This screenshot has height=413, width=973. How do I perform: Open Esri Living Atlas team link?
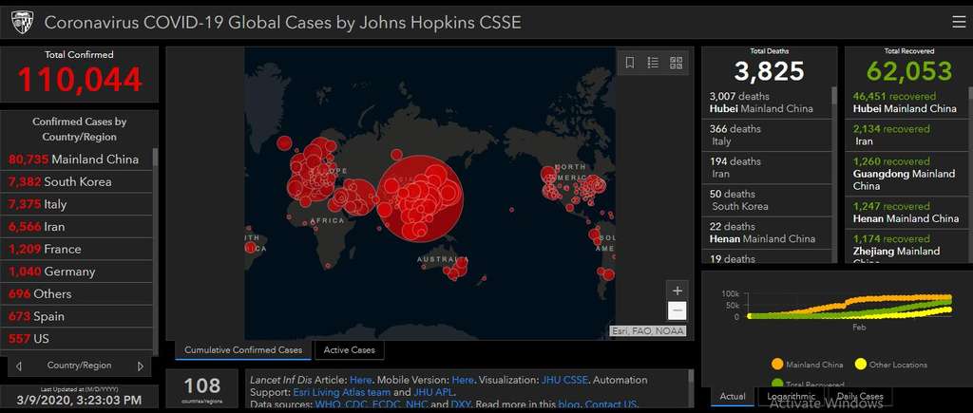[342, 392]
